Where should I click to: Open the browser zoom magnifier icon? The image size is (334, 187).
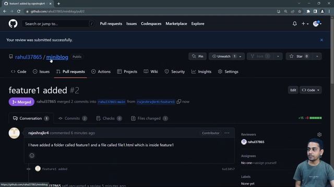[285, 11]
